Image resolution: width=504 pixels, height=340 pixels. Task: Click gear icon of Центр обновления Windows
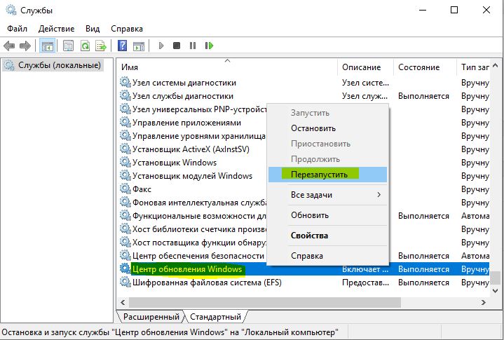[125, 268]
